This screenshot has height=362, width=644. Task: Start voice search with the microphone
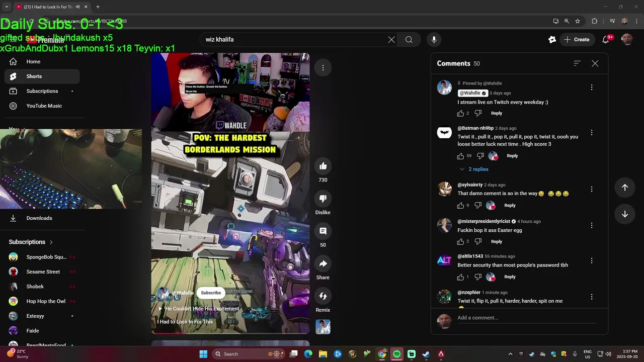click(x=434, y=40)
